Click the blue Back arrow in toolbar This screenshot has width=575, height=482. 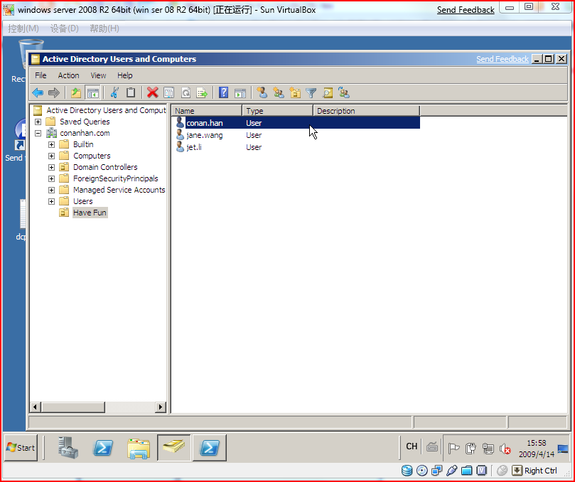coord(38,93)
